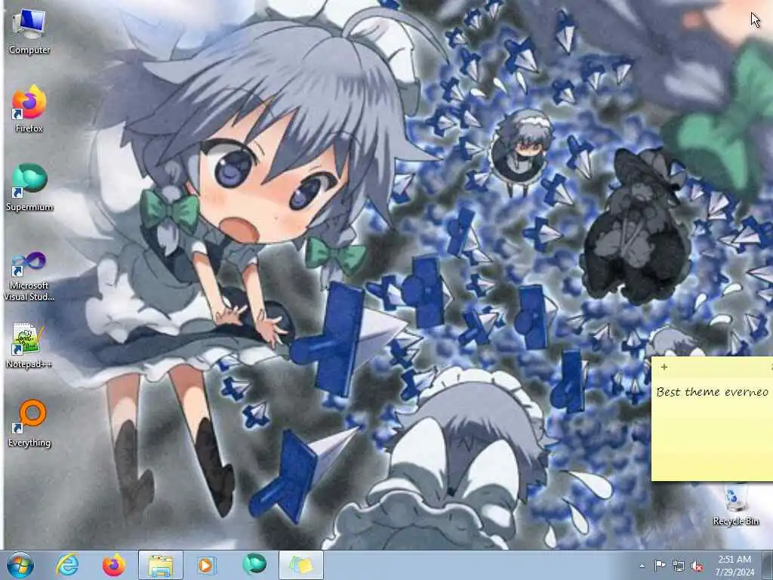Select the Supermium desktop shortcut

(29, 187)
